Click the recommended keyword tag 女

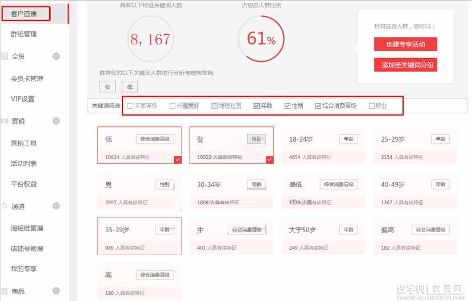coord(108,86)
